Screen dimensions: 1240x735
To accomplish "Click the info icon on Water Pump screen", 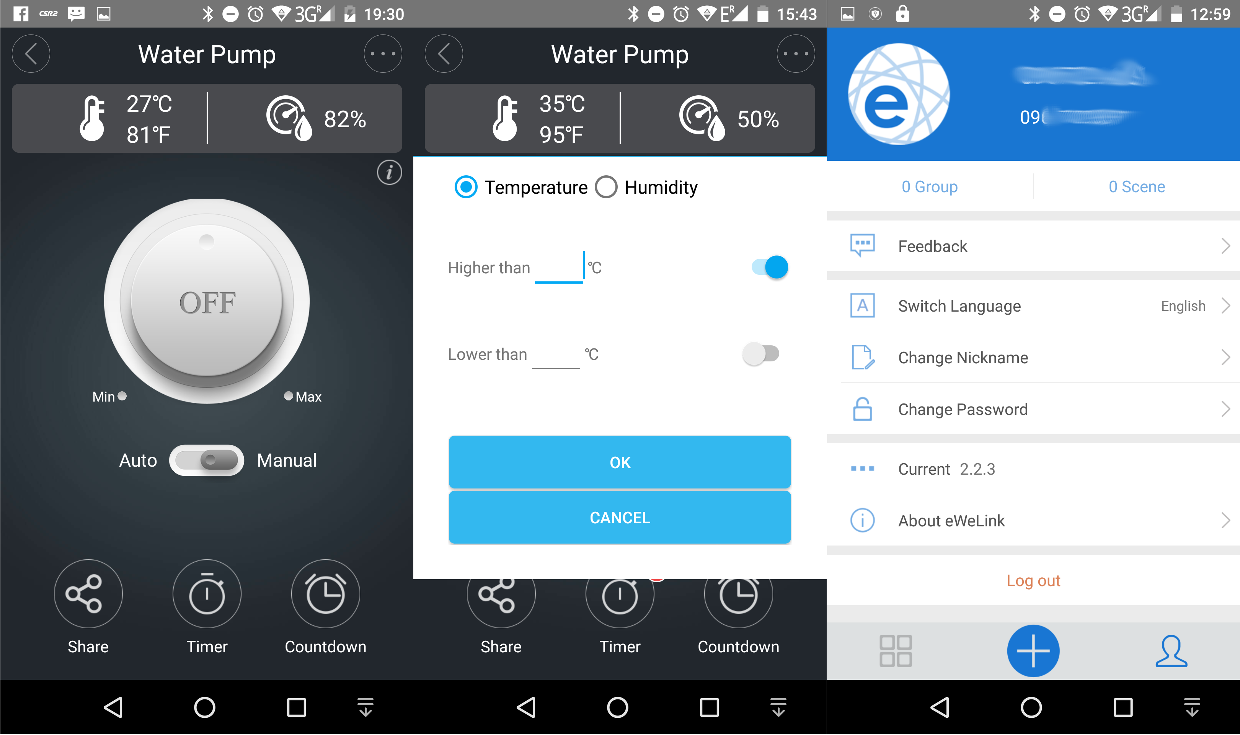I will [x=390, y=172].
